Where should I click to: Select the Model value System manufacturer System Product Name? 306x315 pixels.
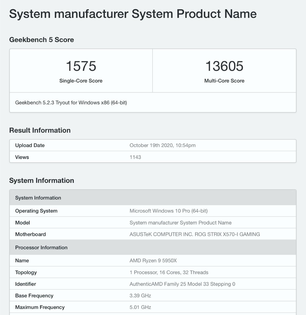(x=181, y=223)
